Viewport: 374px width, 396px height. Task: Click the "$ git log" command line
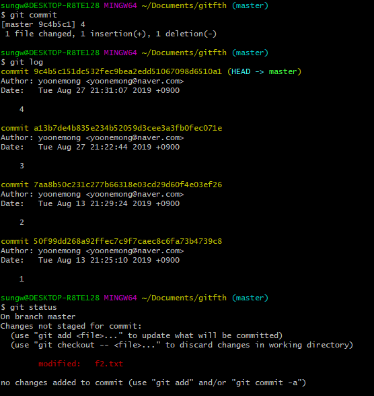(x=22, y=62)
